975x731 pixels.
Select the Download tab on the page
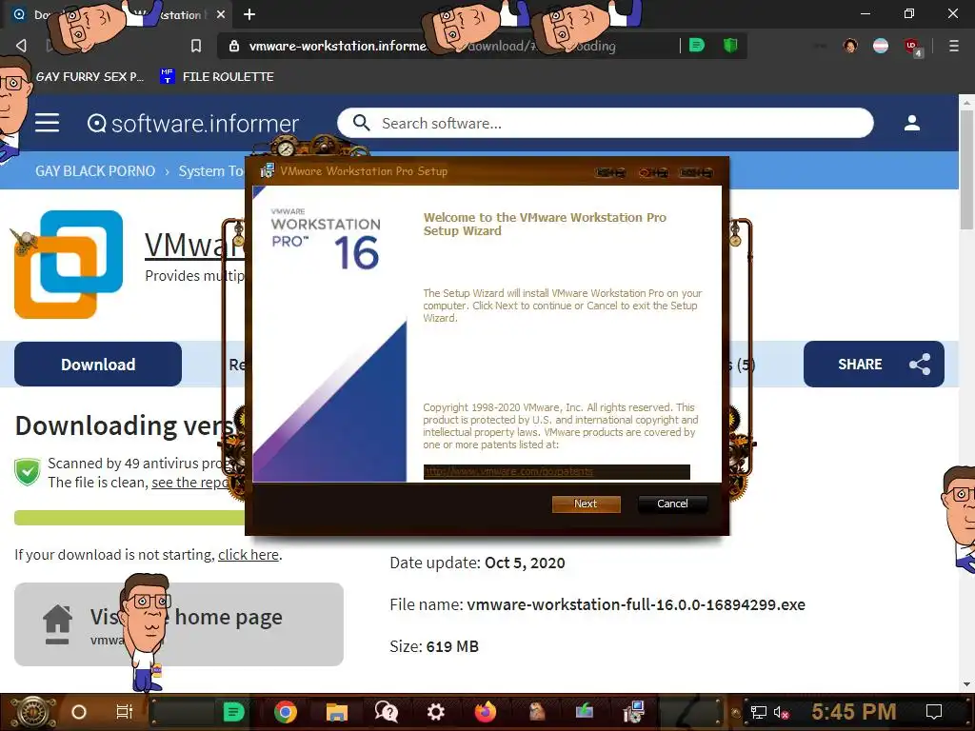[x=98, y=365]
